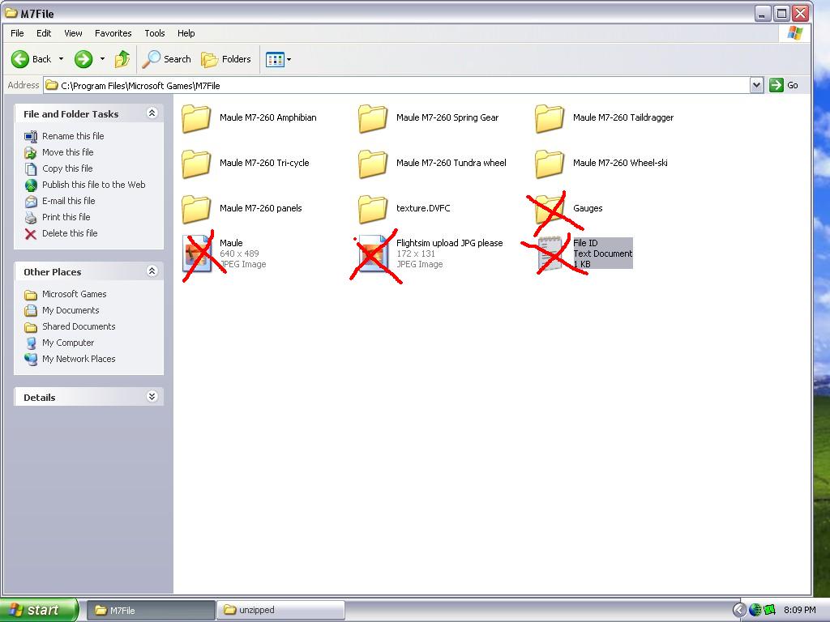Image resolution: width=830 pixels, height=622 pixels.
Task: Switch to unzipped taskbar window
Action: pyautogui.click(x=280, y=611)
